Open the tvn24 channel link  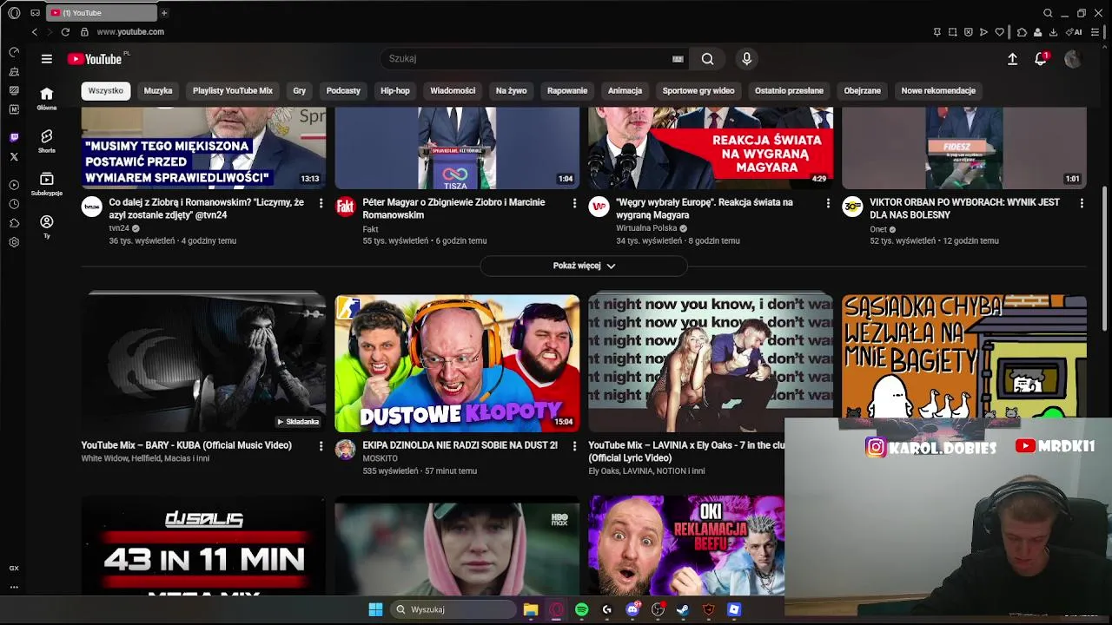point(119,228)
